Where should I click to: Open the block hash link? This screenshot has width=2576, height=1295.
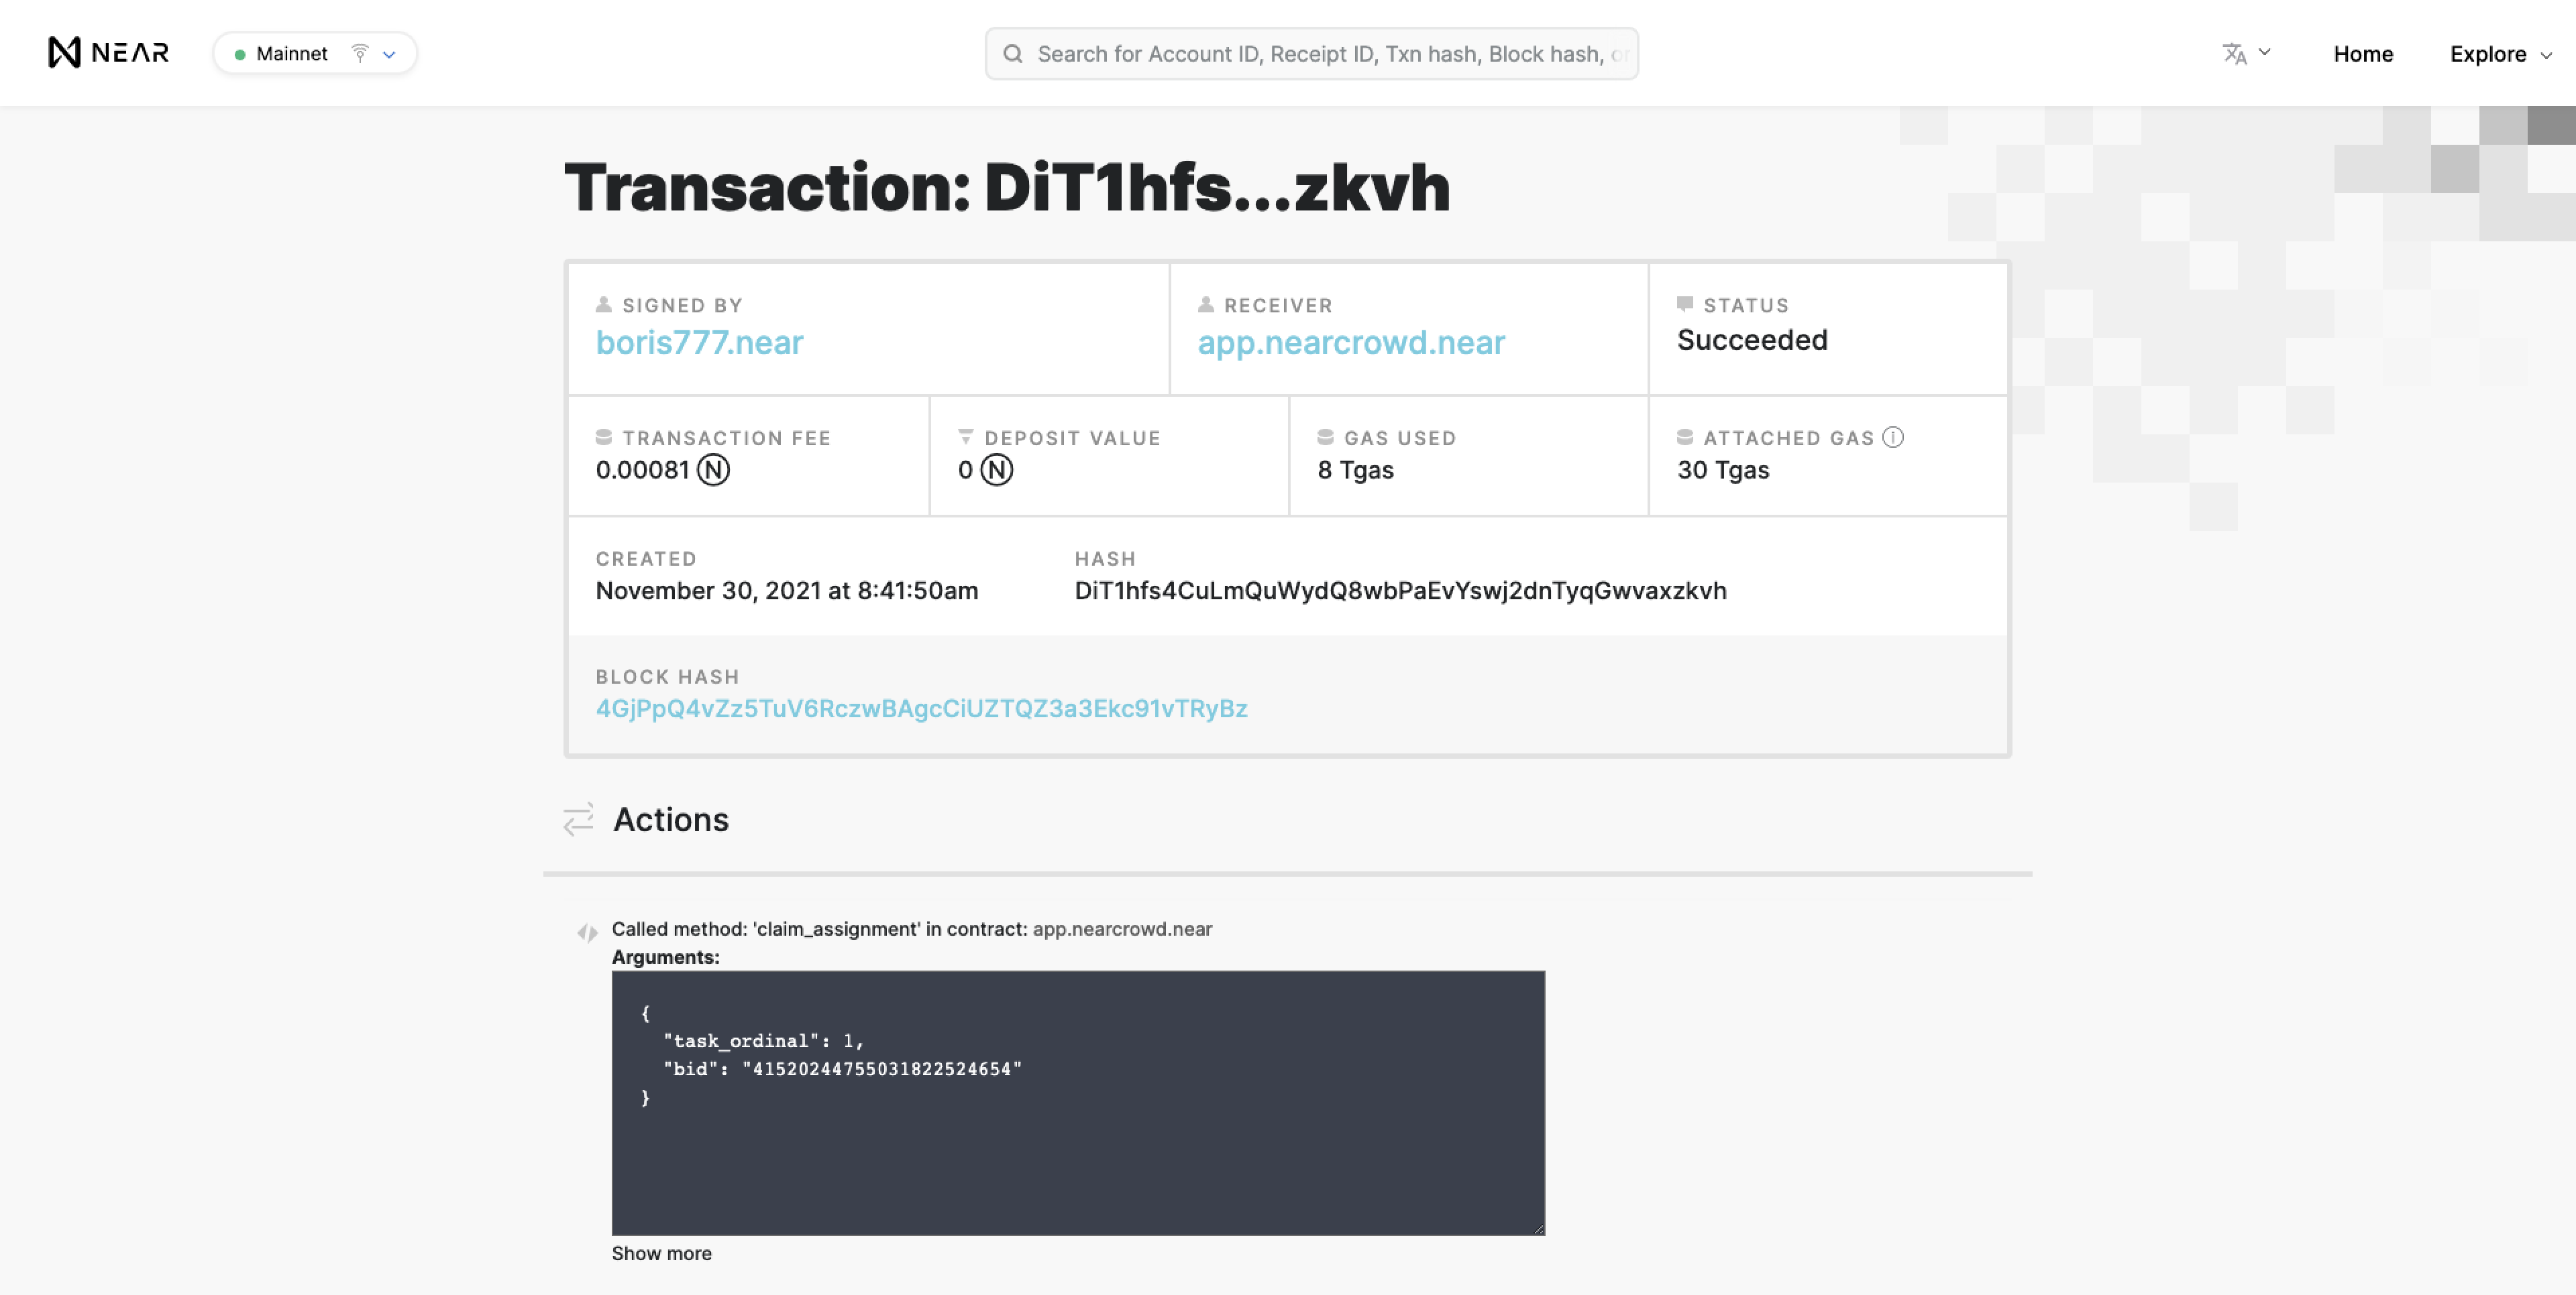pyautogui.click(x=921, y=708)
